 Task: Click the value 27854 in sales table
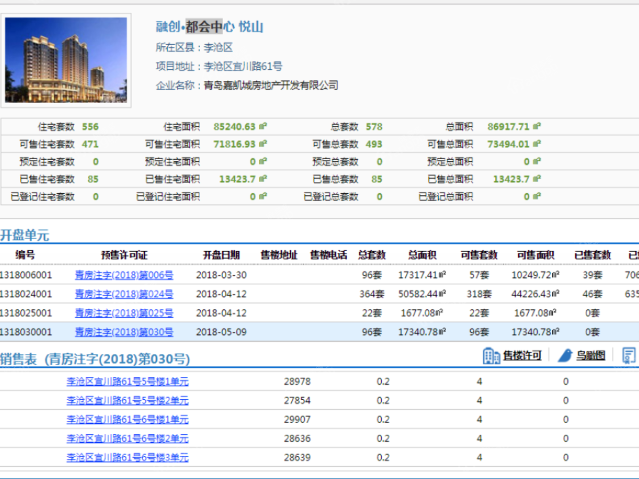pyautogui.click(x=297, y=400)
